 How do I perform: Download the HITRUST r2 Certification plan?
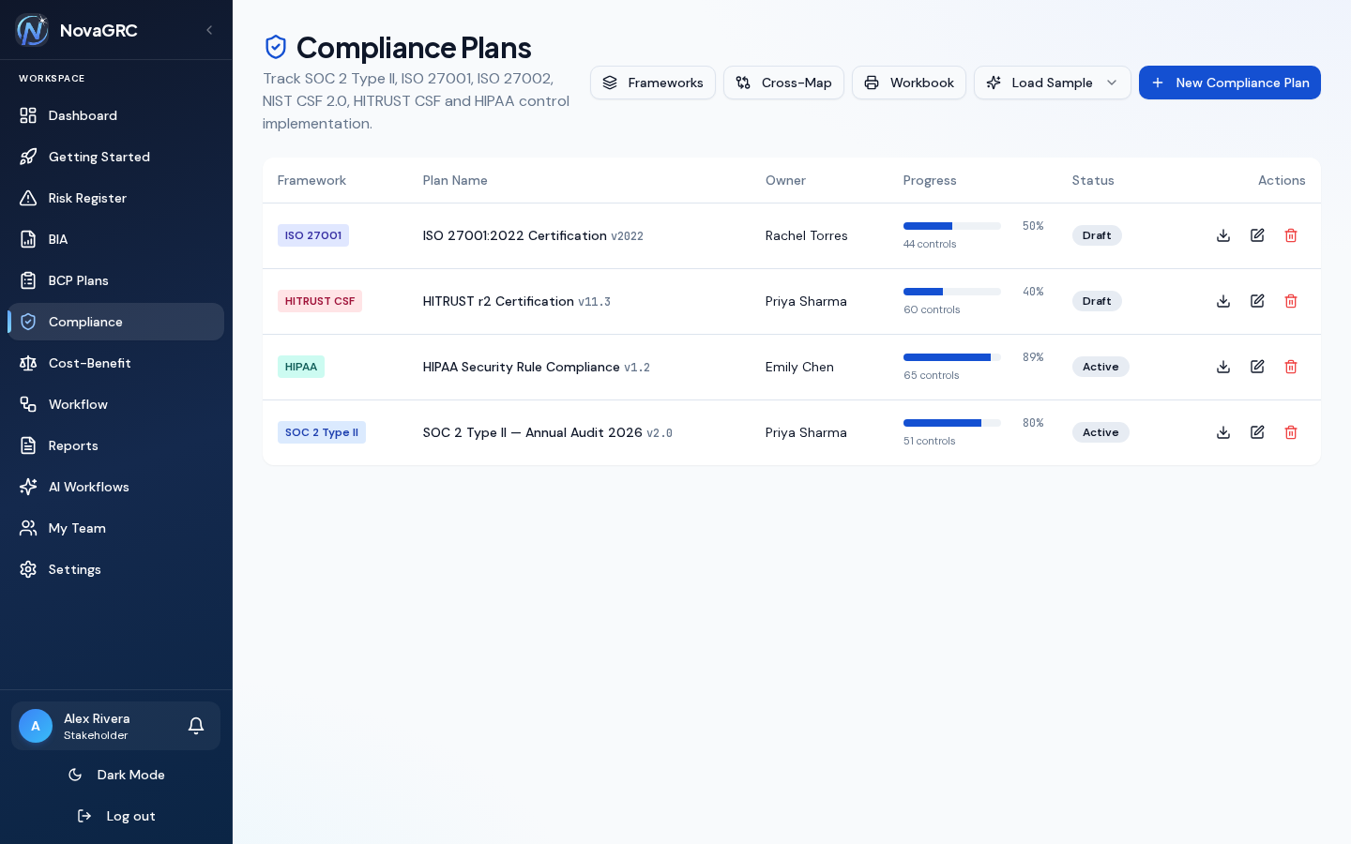[1223, 301]
